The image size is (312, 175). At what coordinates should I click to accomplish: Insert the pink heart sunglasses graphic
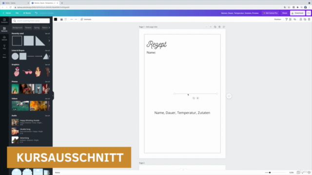[x=27, y=72]
